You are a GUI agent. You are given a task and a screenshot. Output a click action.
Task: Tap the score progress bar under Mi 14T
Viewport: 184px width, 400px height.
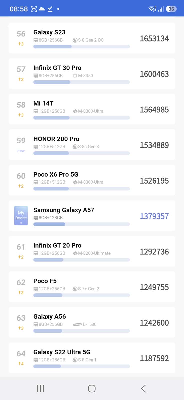pyautogui.click(x=81, y=118)
